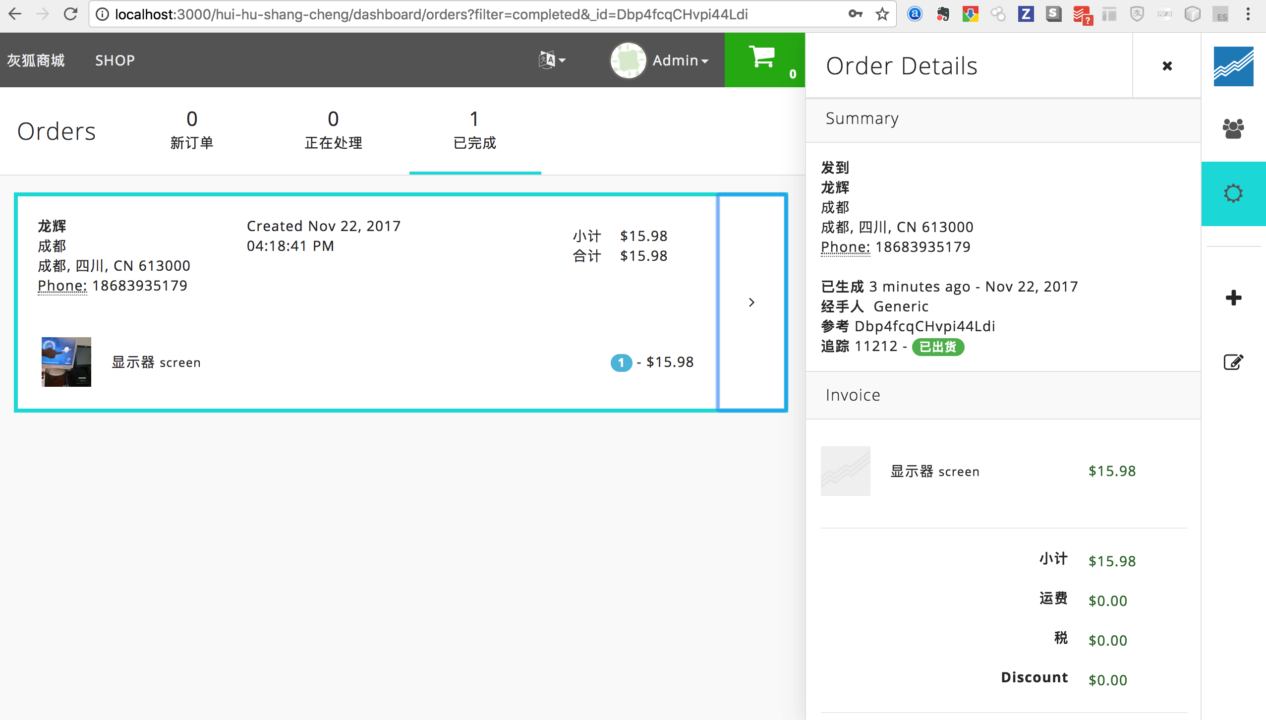The image size is (1266, 720).
Task: Open the language selector dropdown
Action: click(552, 60)
